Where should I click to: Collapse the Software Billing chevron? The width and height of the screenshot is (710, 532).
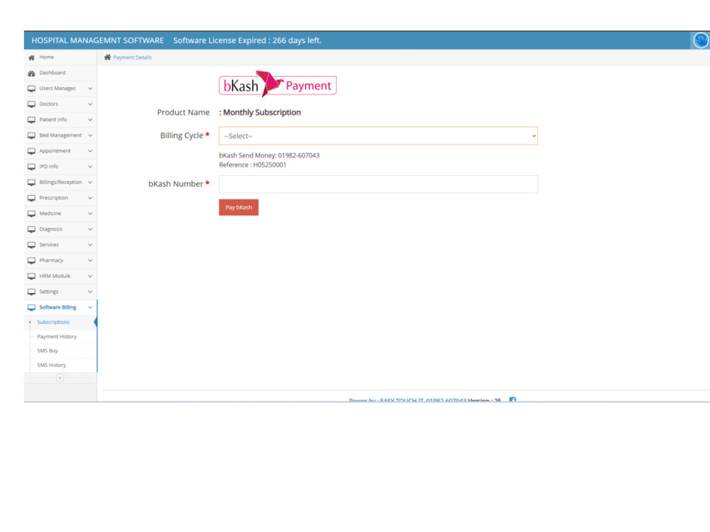[90, 307]
